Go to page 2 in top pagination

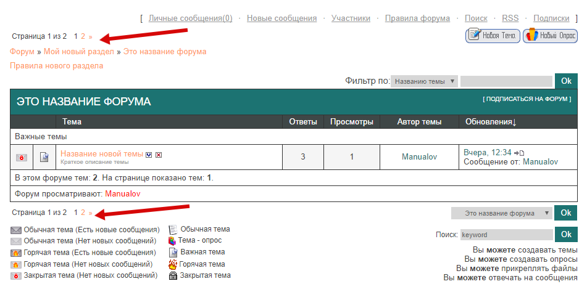83,36
